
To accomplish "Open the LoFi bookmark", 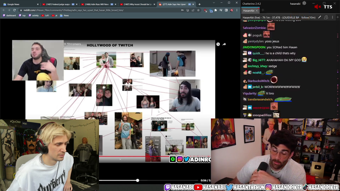I will 45,15.
